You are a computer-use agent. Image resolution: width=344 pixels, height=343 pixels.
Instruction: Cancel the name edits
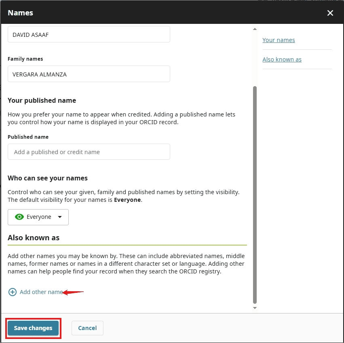[87, 328]
